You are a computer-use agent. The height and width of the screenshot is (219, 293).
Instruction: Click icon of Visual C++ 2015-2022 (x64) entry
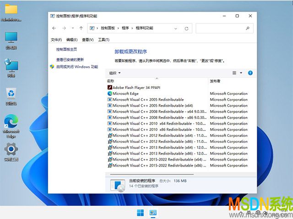[110, 159]
